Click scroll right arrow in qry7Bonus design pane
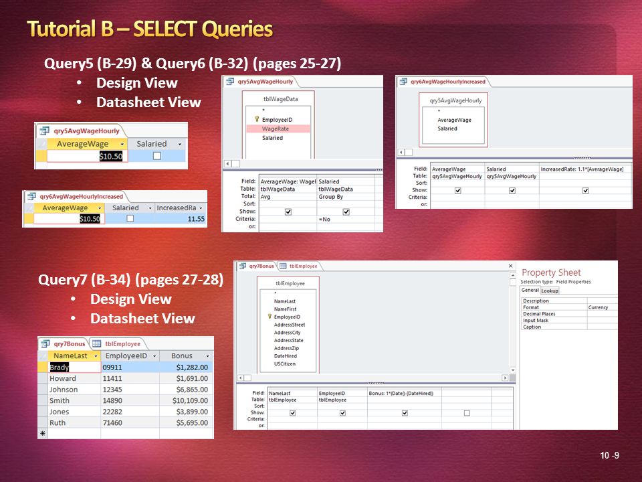Screen dimensions: 642x482 click(505, 378)
